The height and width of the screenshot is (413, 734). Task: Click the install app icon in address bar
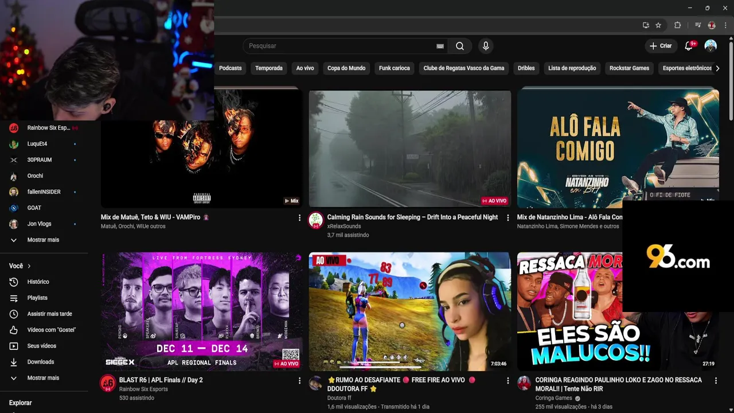(646, 25)
